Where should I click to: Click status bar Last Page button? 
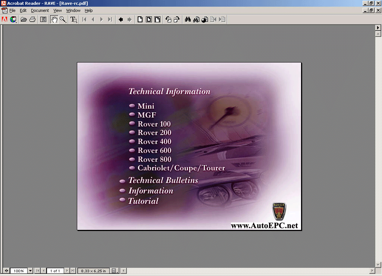point(73,271)
